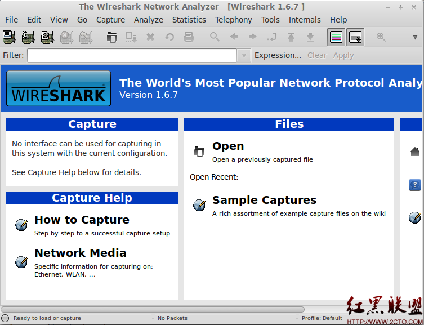Screen dimensions: 424x325
Task: Click the show capture options toolbar icon
Action: click(x=28, y=37)
